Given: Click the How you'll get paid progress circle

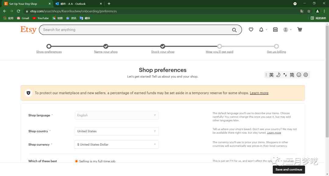Looking at the screenshot, I should point(219,46).
